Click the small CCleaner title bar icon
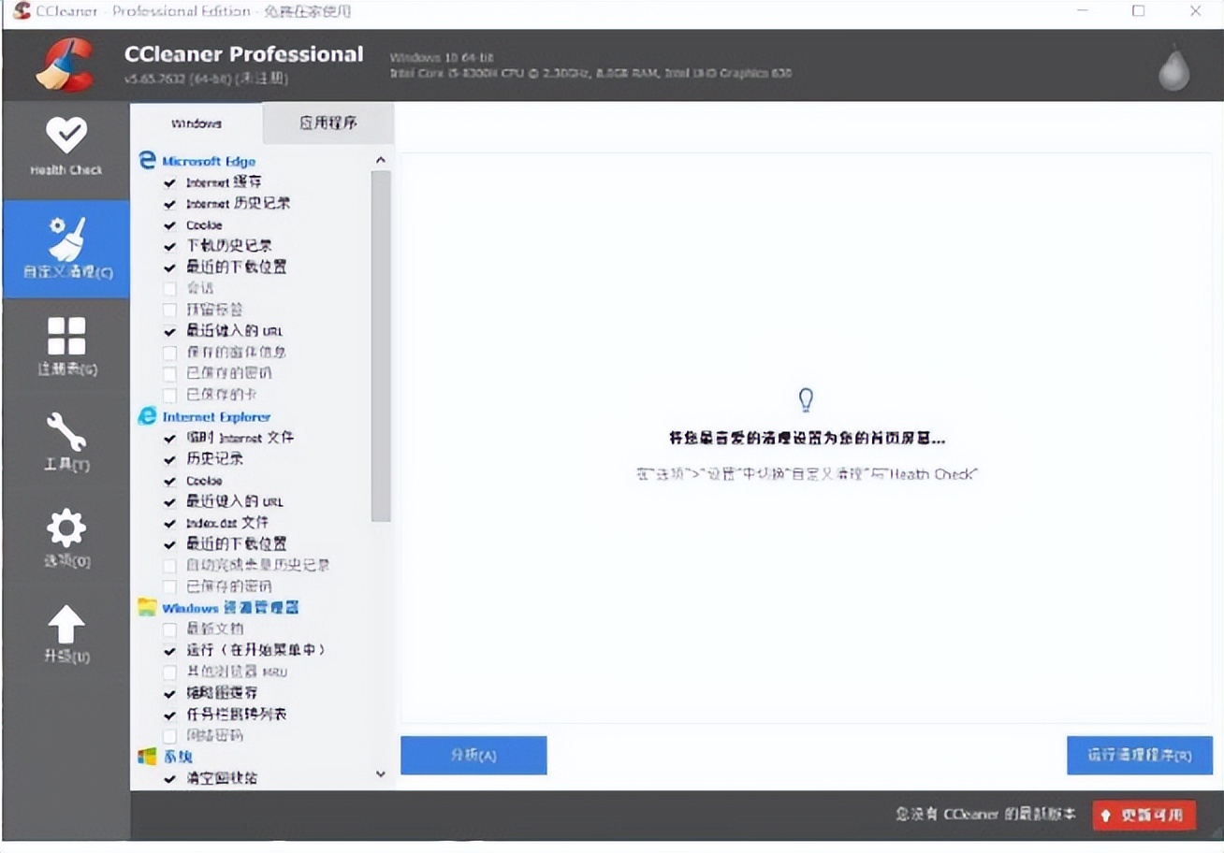 pos(22,11)
